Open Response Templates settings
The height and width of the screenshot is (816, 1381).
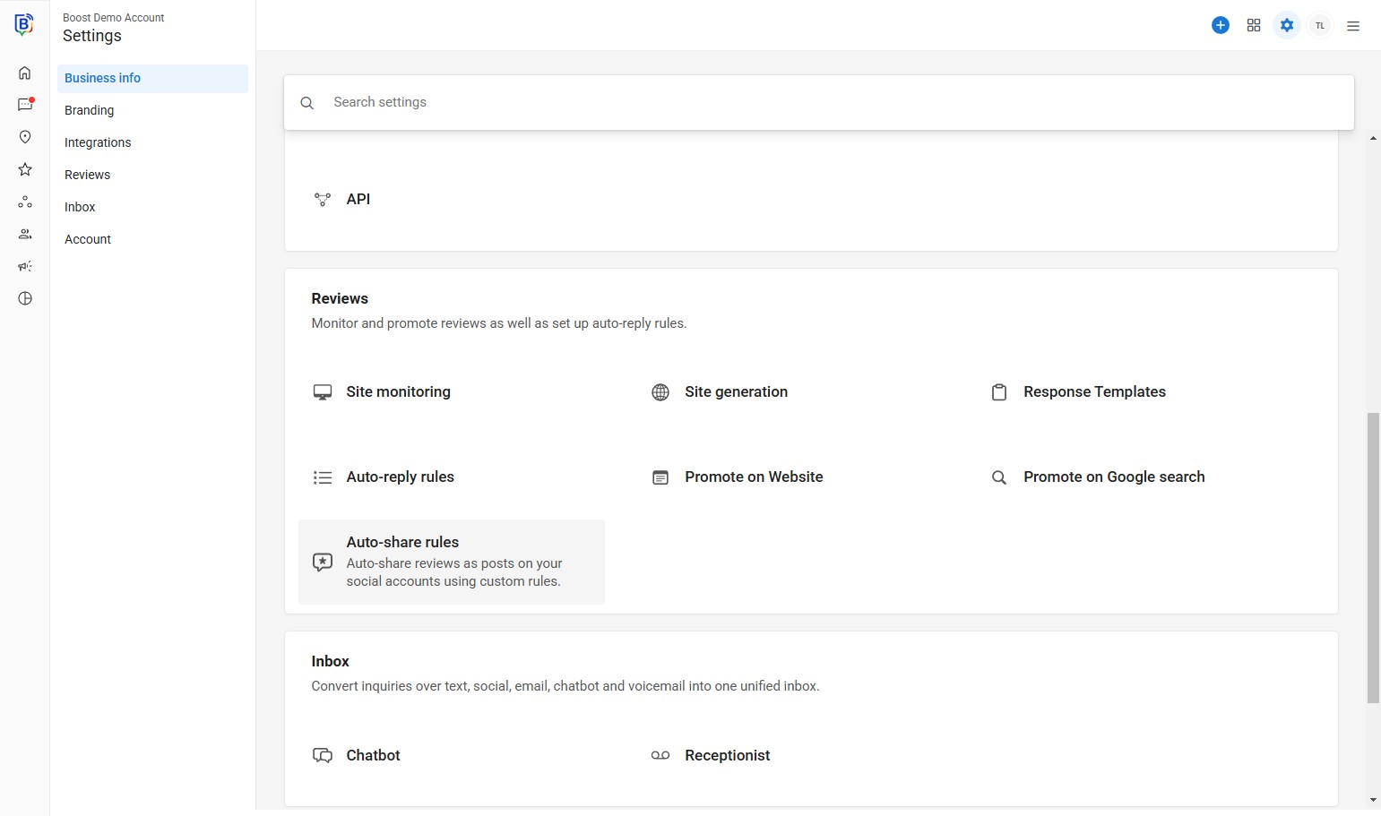pos(1093,391)
